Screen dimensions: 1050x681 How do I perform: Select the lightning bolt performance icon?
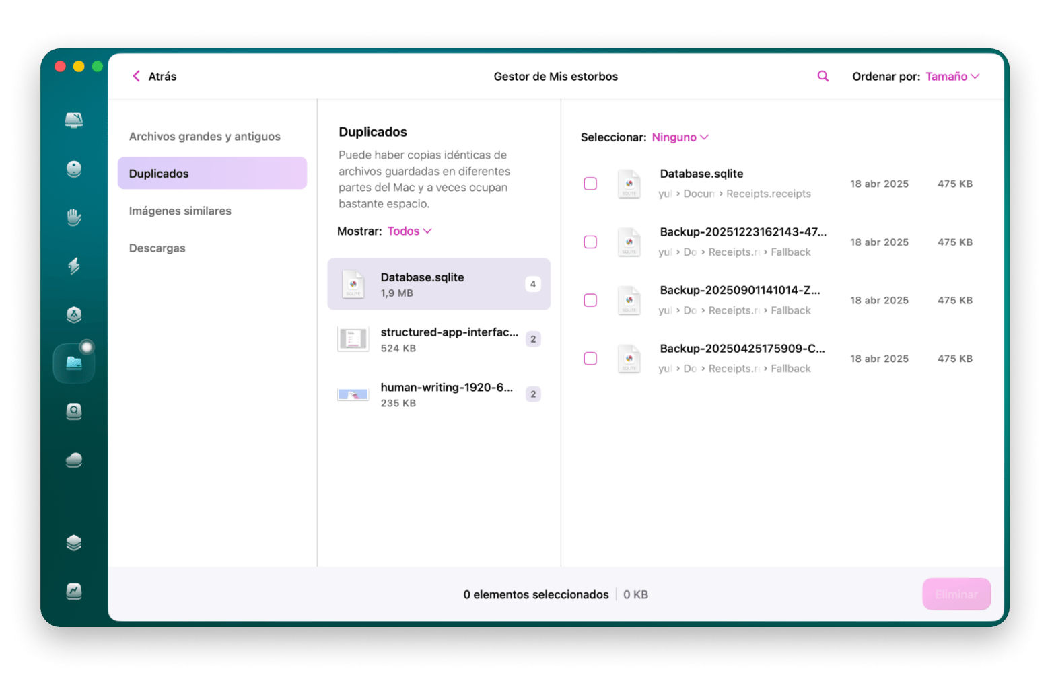[x=74, y=266]
